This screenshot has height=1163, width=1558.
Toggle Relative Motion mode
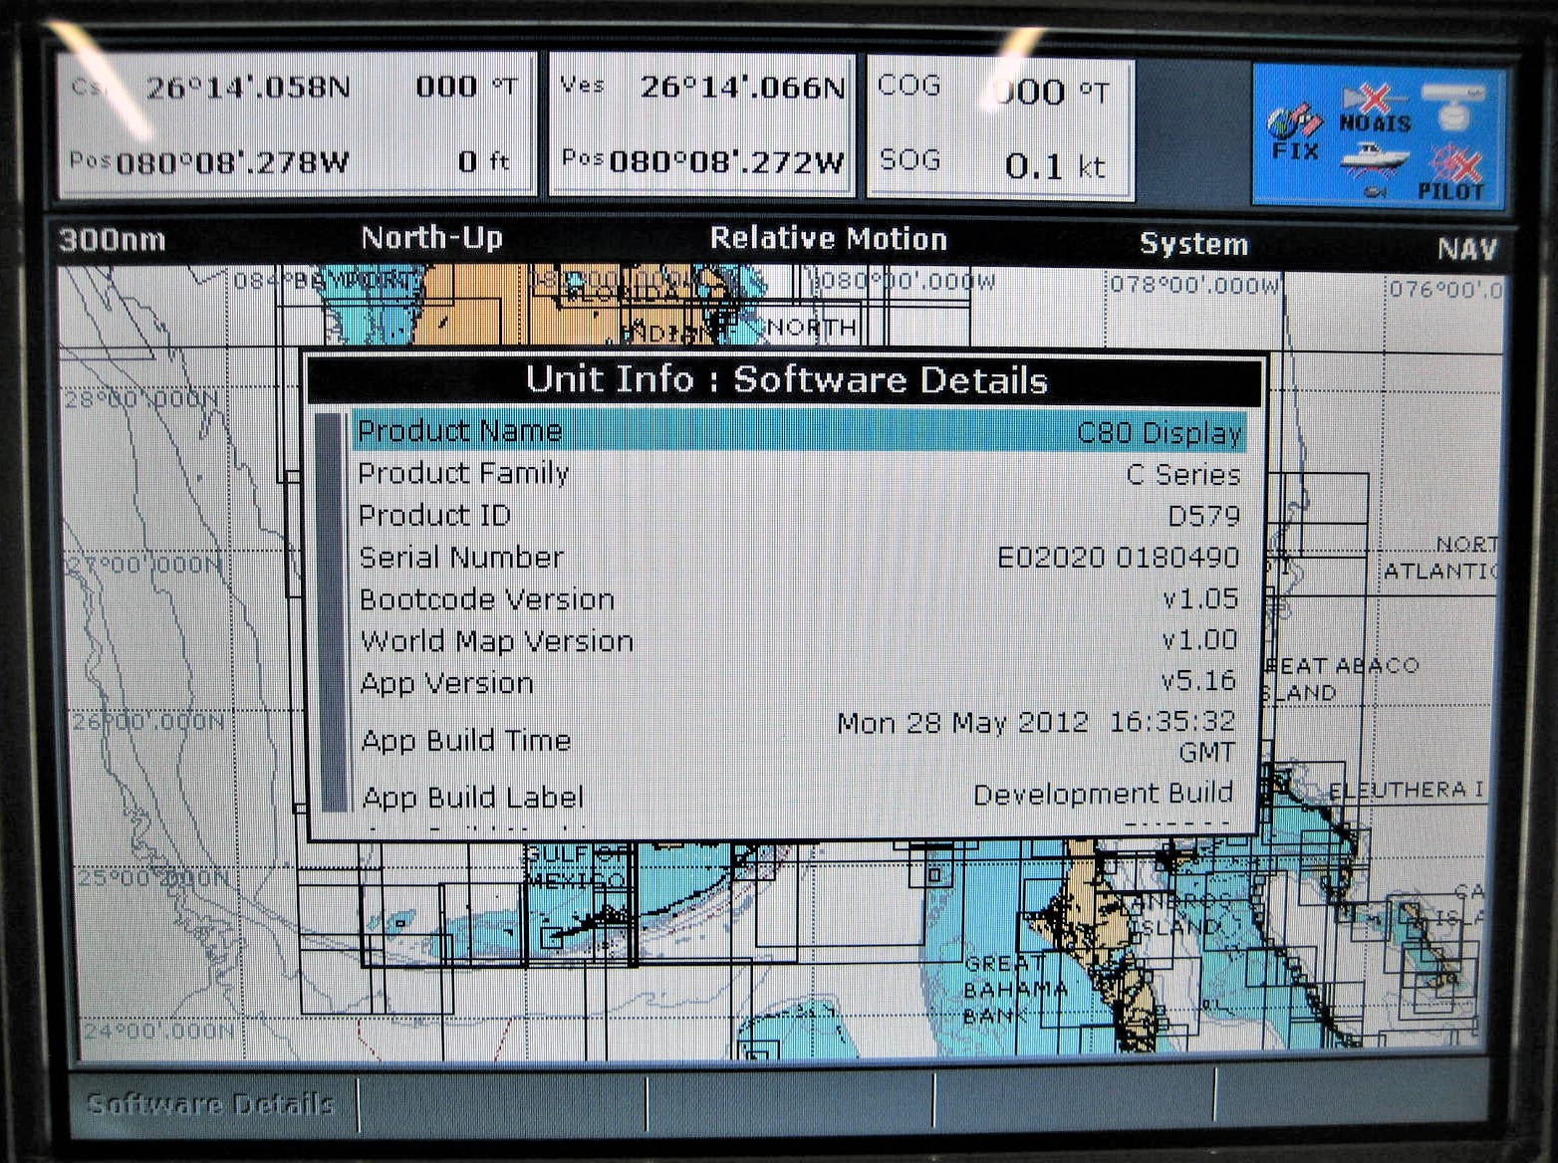(827, 239)
